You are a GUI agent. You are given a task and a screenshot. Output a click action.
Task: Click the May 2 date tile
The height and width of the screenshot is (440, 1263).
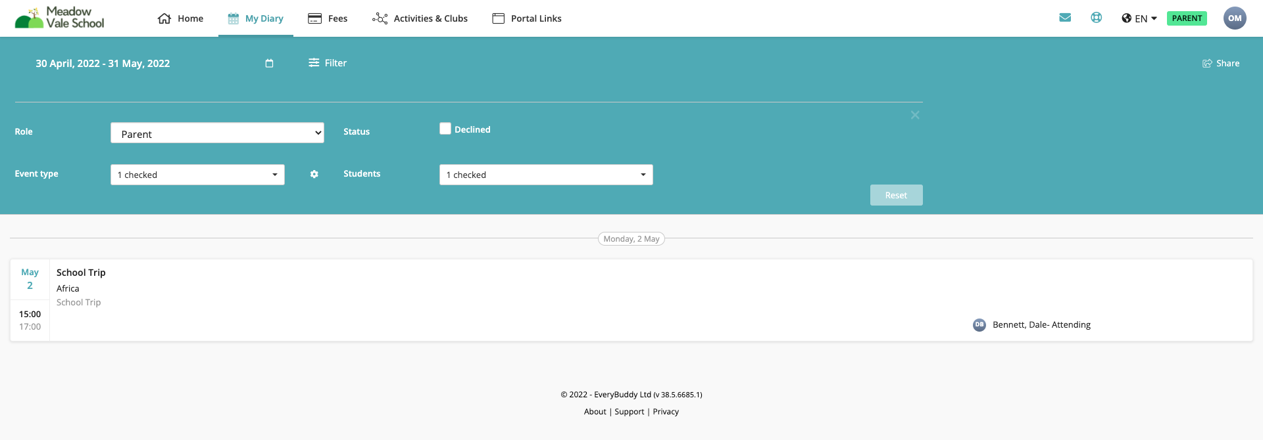tap(30, 278)
